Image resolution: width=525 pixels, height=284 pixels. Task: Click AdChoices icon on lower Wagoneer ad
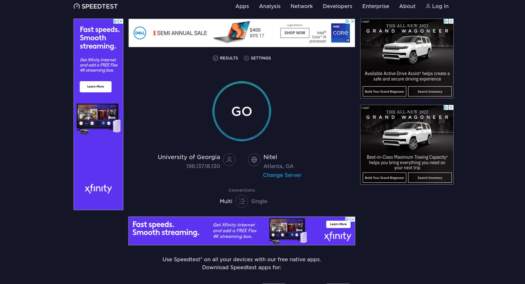click(x=446, y=108)
